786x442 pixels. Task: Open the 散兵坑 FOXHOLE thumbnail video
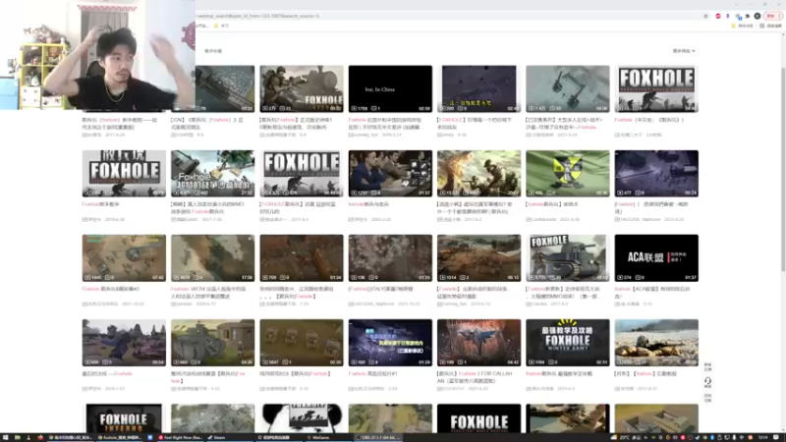coord(124,174)
